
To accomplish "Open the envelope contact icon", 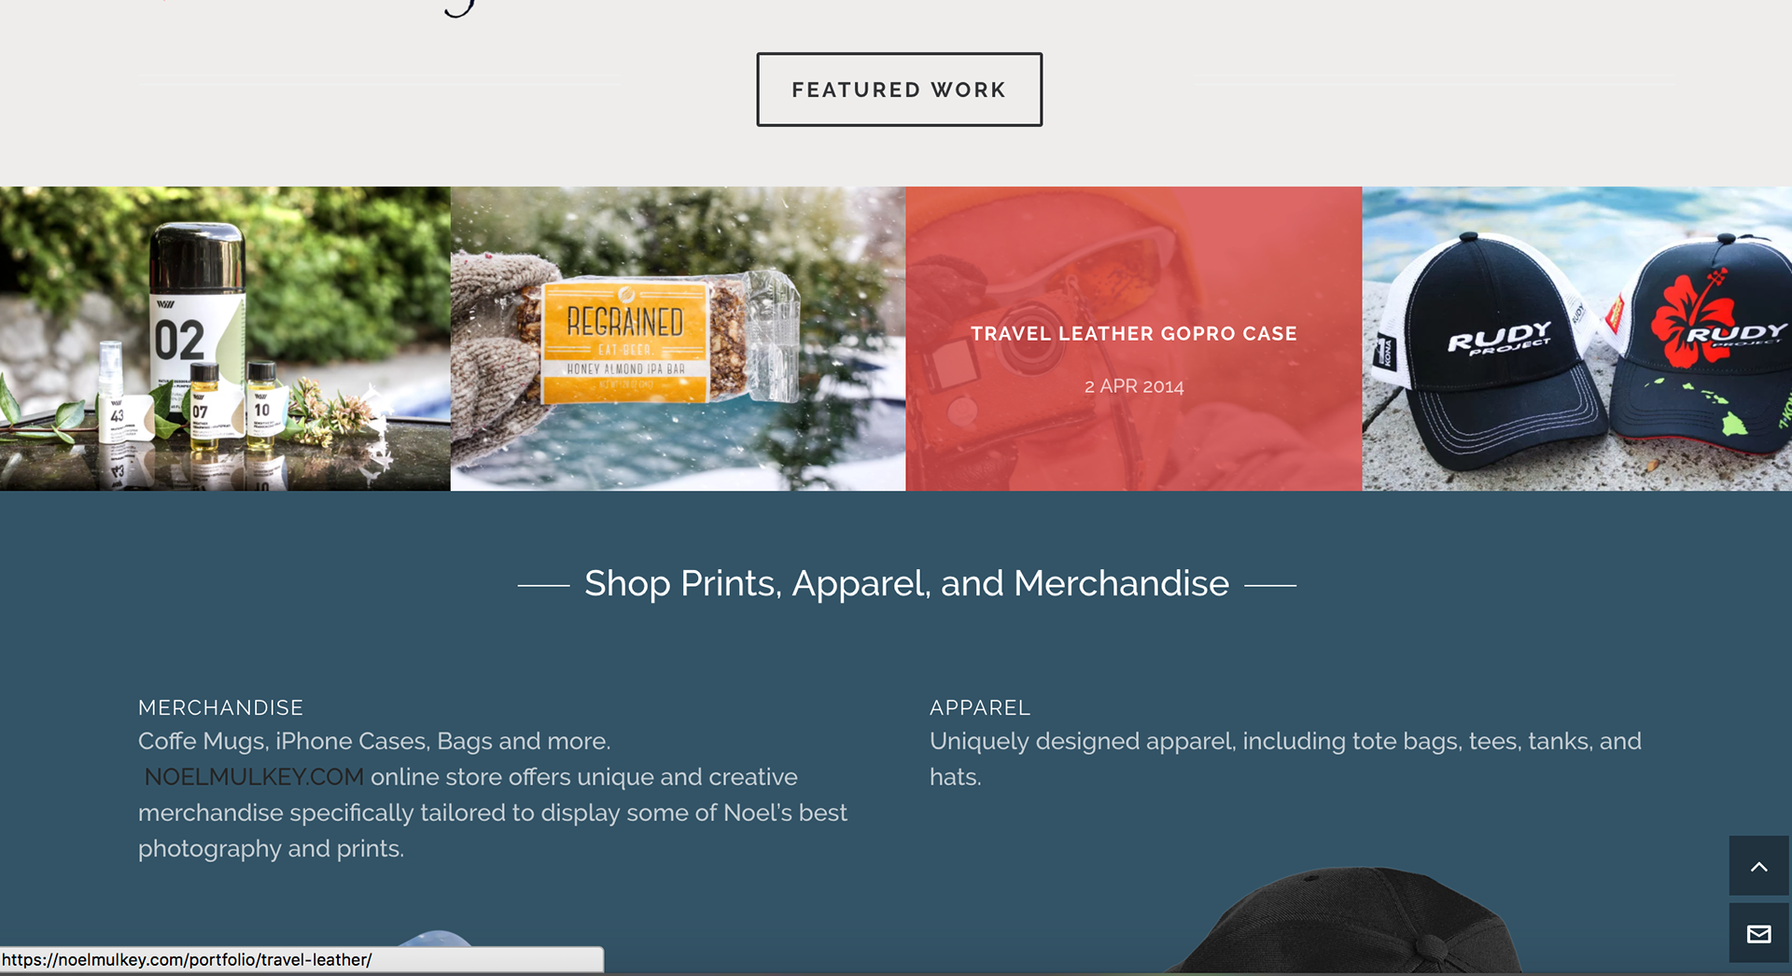I will click(1758, 933).
